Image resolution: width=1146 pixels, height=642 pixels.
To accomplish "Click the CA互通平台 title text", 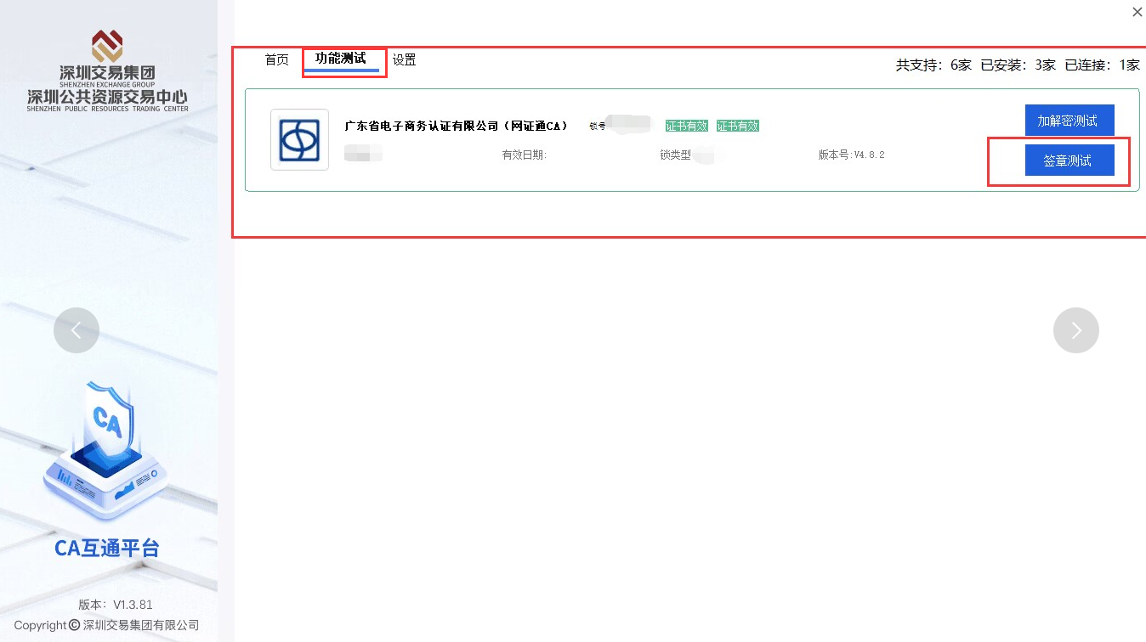I will (107, 549).
